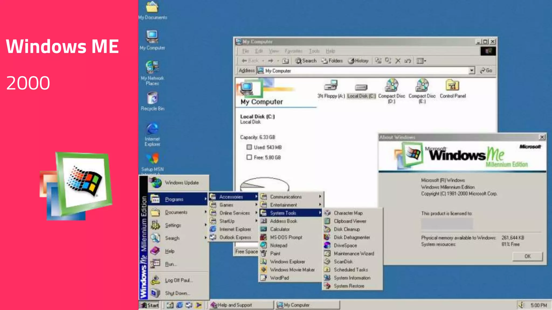
Task: Open Control Panel icon in My Computer
Action: click(x=453, y=89)
